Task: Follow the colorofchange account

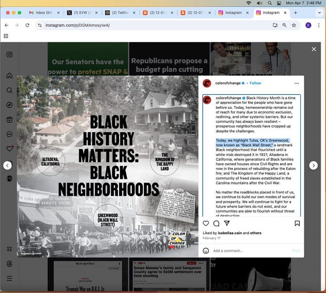Action: click(255, 83)
